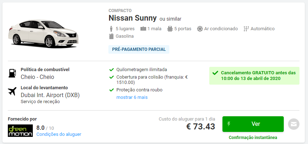Image resolution: width=308 pixels, height=144 pixels.
Task: Click the air conditioning snowflake icon
Action: (200, 29)
